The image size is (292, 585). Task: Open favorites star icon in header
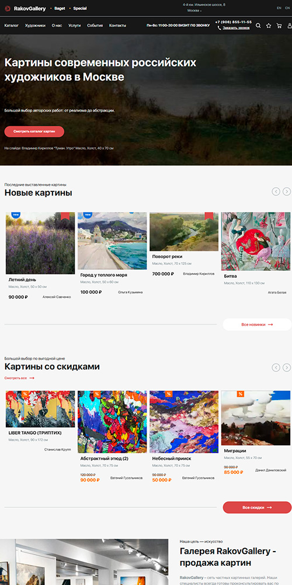pyautogui.click(x=269, y=26)
